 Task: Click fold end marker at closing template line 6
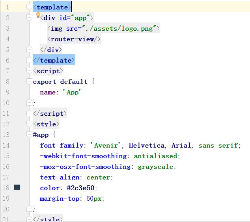(x=29, y=60)
